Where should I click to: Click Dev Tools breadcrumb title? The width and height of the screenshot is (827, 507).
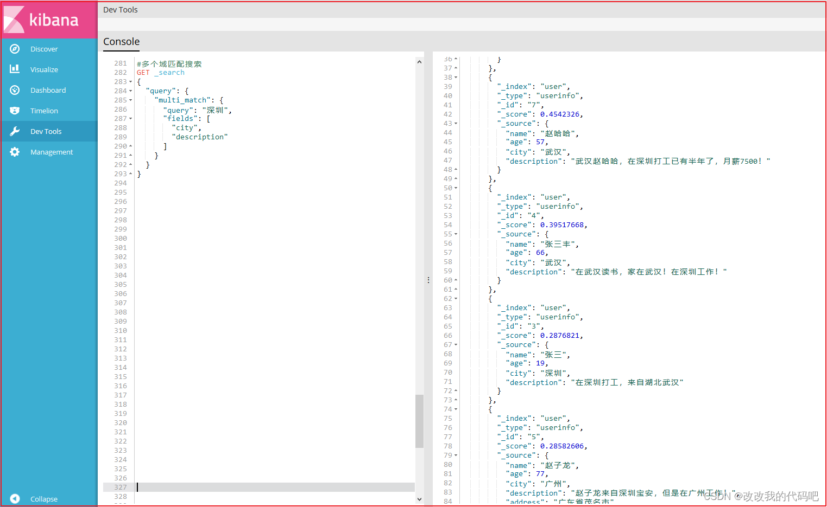[121, 10]
